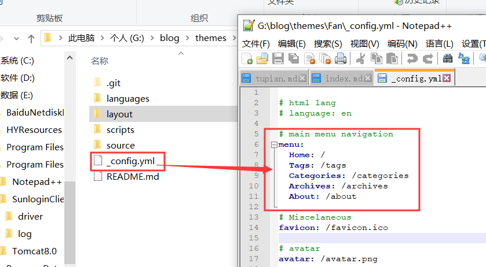Click the Explorer up-directory arrow
This screenshot has height=267, width=486.
[31, 39]
